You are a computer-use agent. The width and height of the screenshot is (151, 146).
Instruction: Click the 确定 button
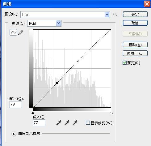(135, 14)
